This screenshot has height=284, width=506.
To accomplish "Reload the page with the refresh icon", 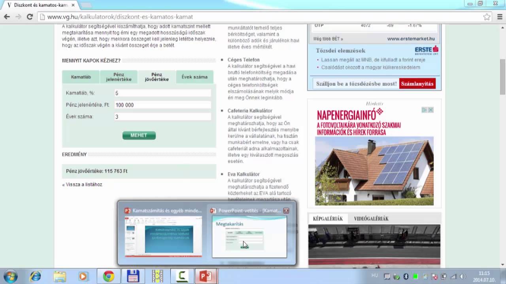I will [30, 17].
